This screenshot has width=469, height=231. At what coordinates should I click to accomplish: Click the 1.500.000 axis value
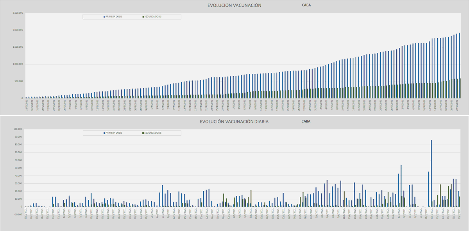[x=18, y=47]
